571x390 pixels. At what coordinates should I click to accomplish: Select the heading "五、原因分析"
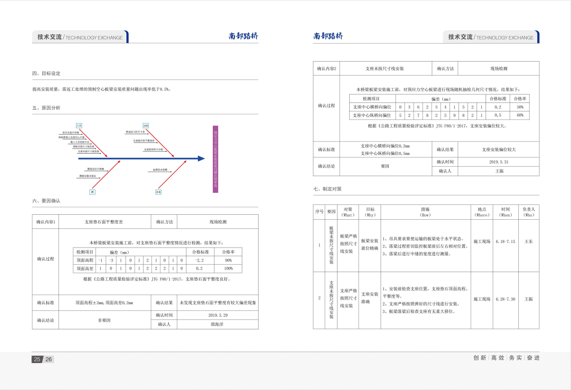46,108
